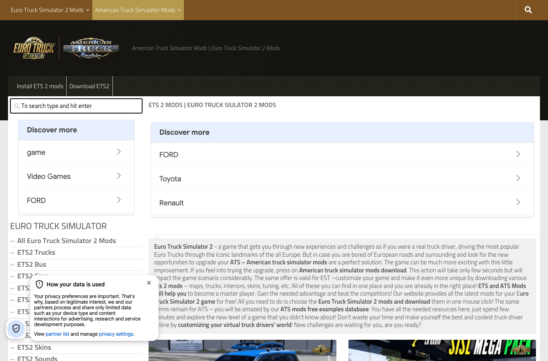Open ETS2 Skins category
Screen dimensions: 548x361
(34, 347)
